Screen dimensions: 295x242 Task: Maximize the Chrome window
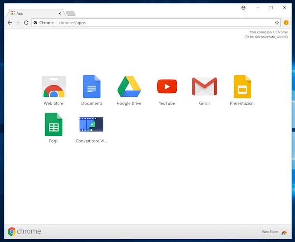[x=271, y=8]
